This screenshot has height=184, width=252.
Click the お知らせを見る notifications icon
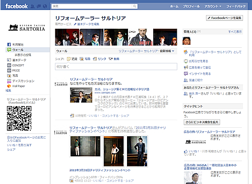(186, 61)
